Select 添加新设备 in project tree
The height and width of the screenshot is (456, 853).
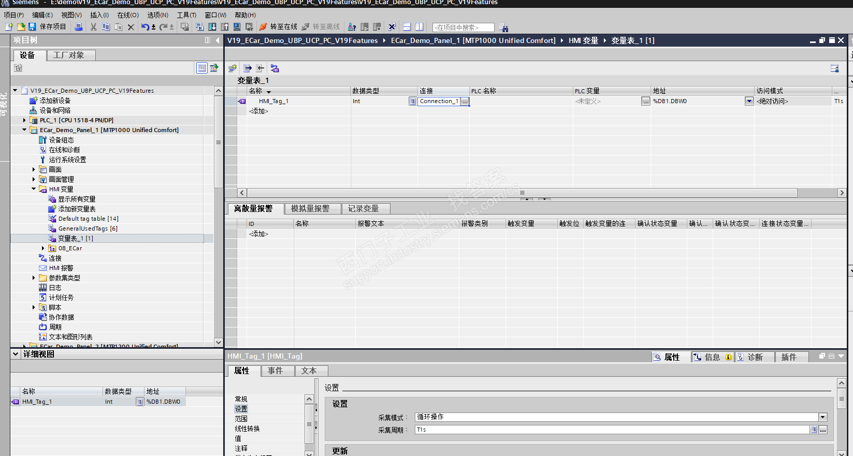(55, 101)
